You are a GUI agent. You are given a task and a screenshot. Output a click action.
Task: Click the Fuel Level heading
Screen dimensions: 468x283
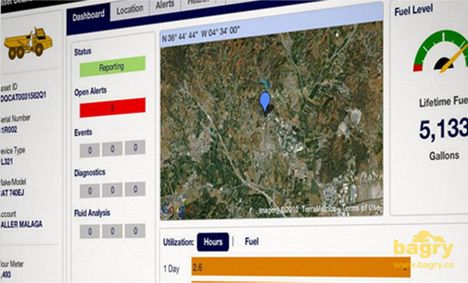413,10
